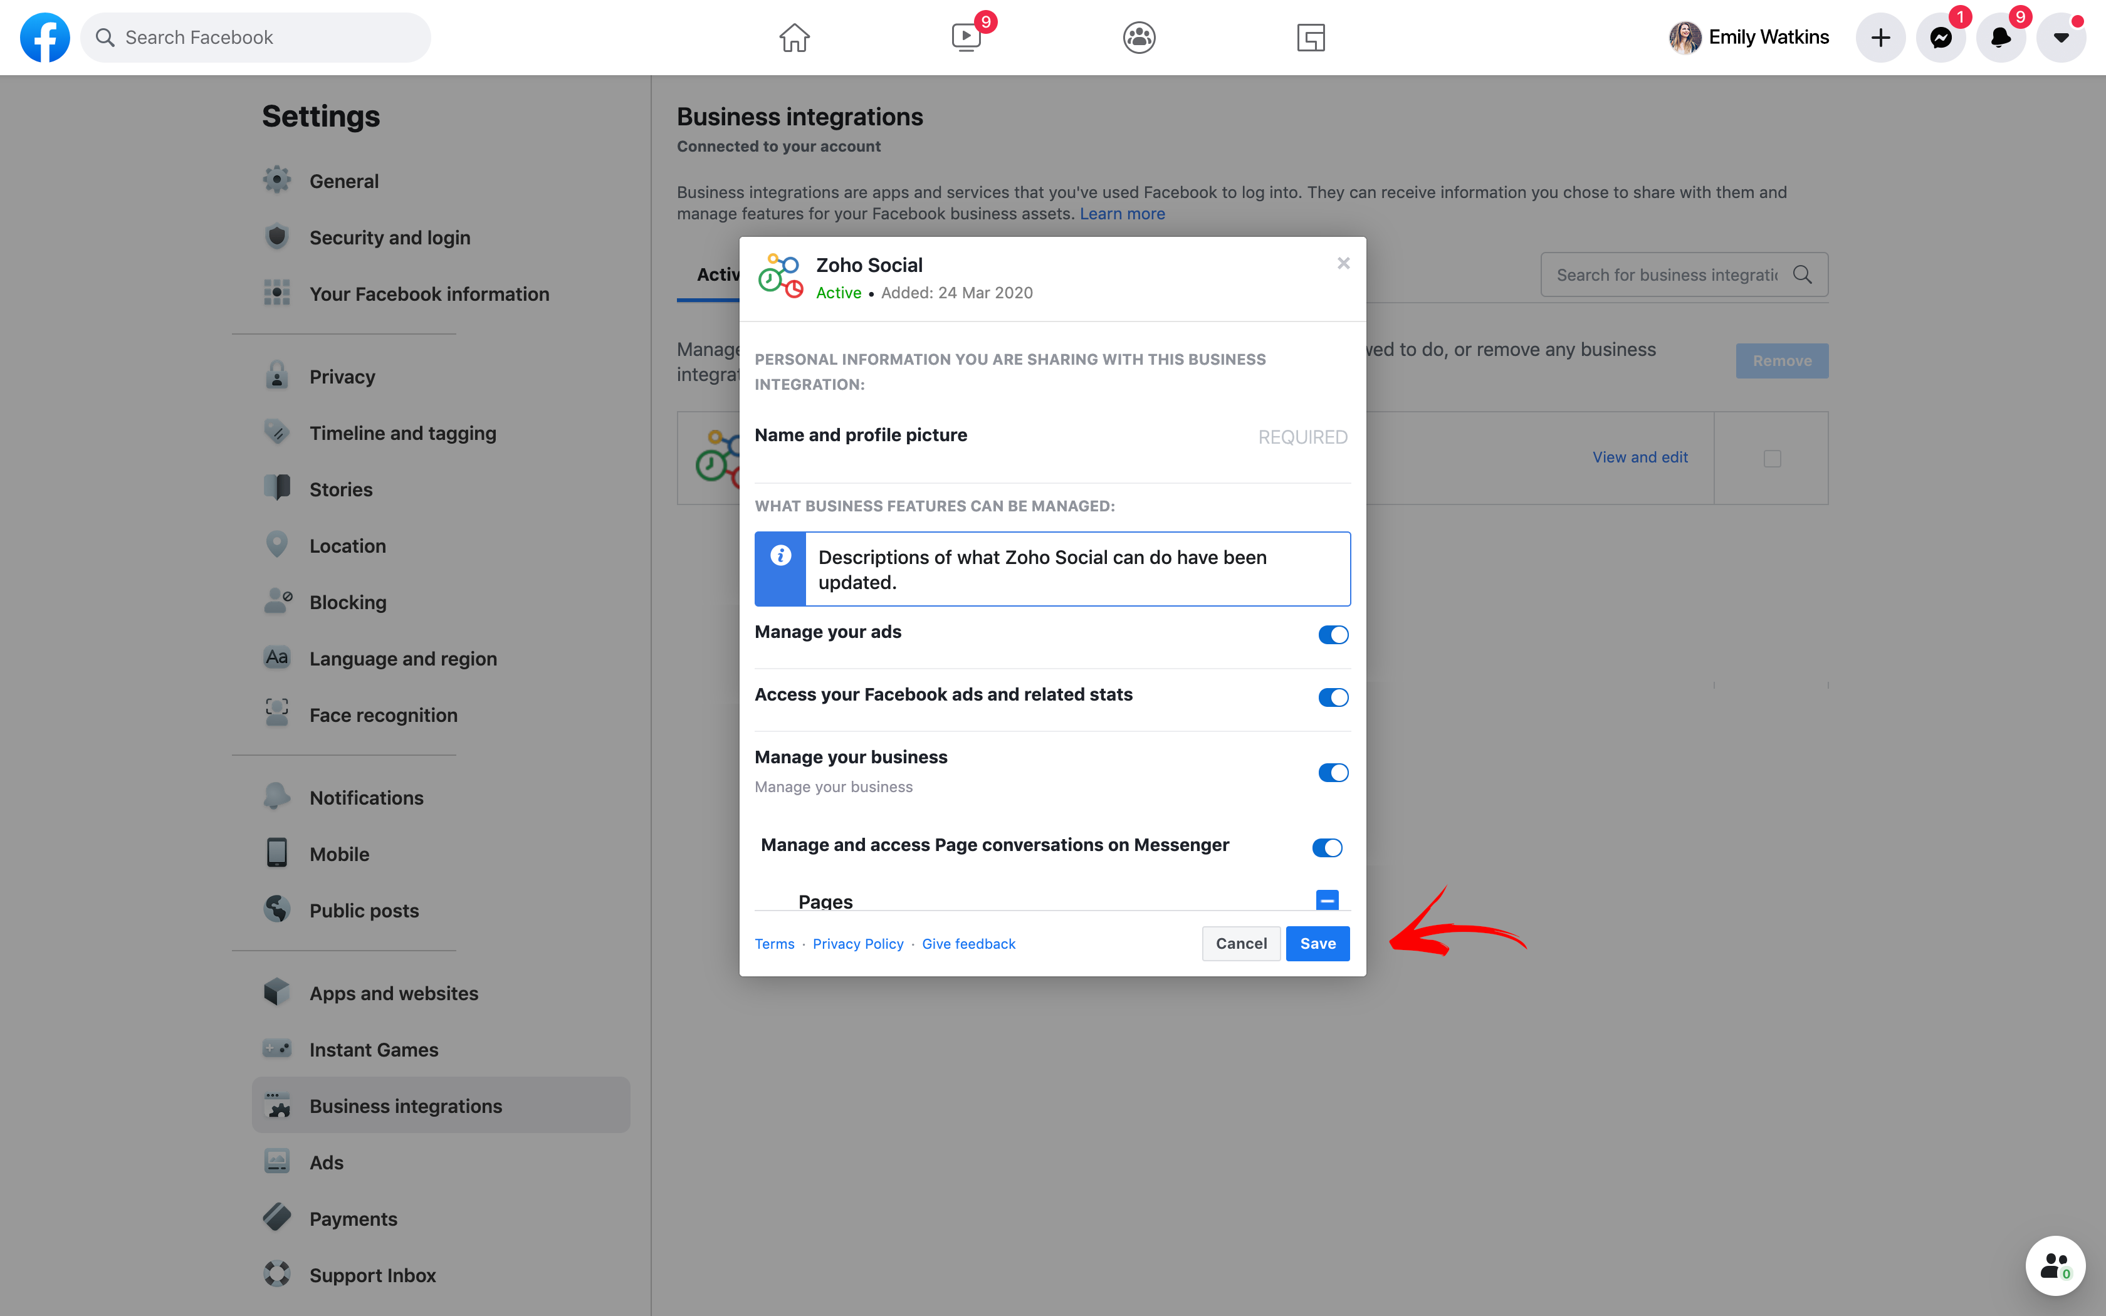Screen dimensions: 2106x1316
Task: Click the Search Facebook field
Action: (256, 38)
